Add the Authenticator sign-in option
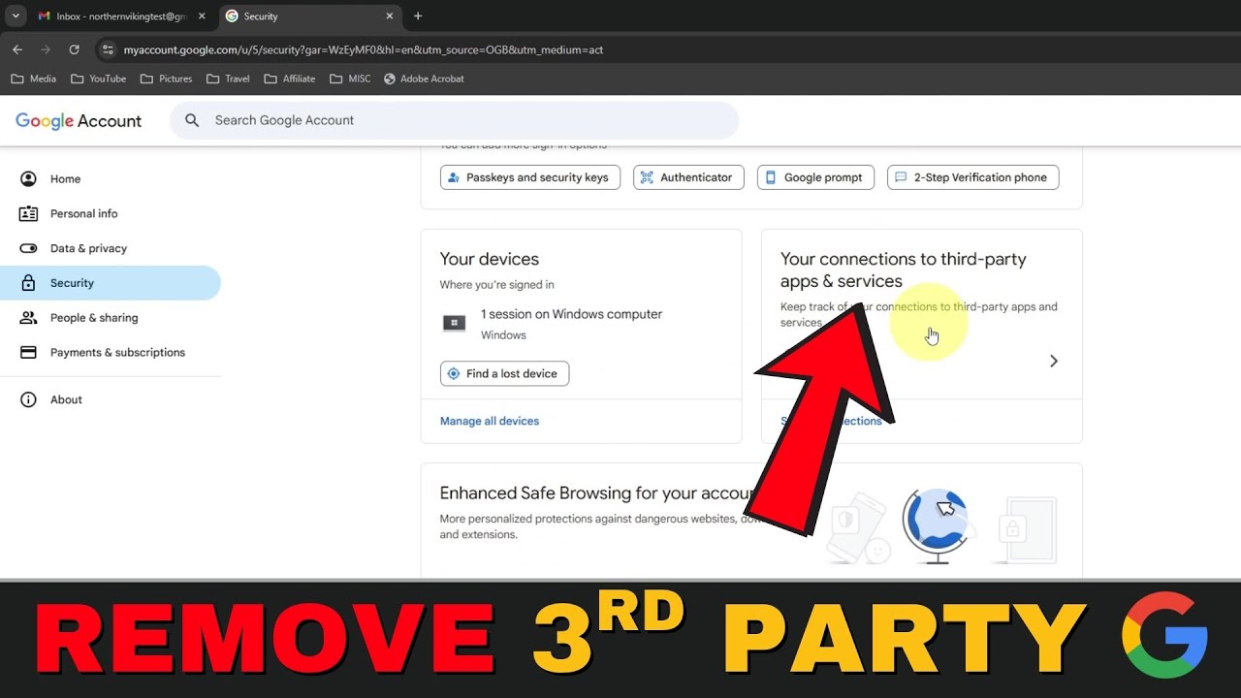 688,177
